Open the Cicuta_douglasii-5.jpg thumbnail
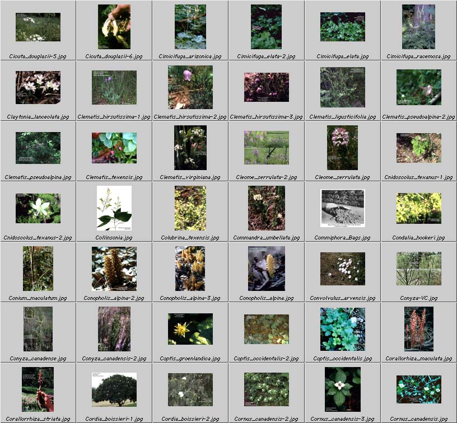This screenshot has width=457, height=423. coord(38,27)
